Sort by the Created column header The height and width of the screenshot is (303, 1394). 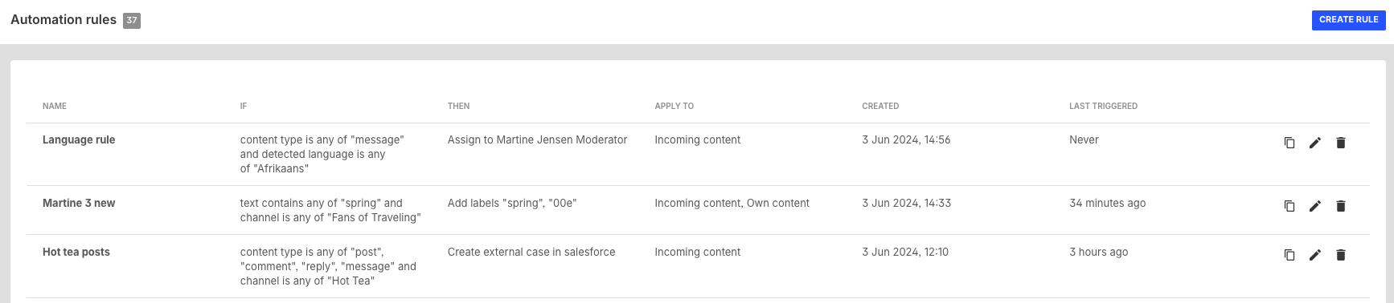[x=880, y=106]
